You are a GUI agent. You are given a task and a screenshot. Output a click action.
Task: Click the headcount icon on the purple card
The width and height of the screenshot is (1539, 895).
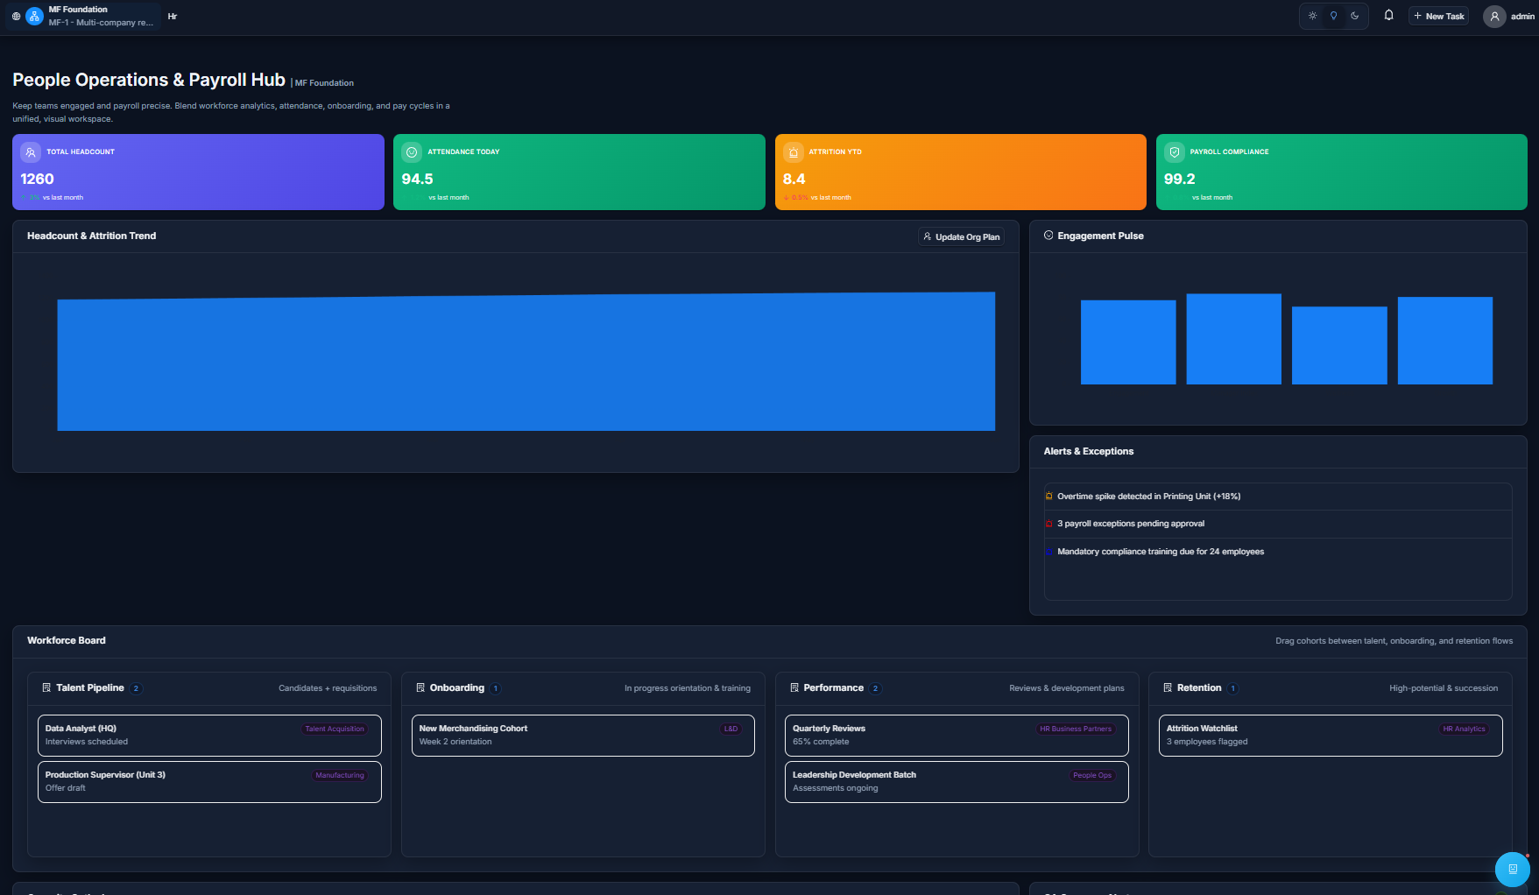click(30, 152)
